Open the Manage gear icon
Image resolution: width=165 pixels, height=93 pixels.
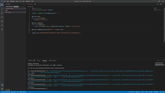point(2,89)
